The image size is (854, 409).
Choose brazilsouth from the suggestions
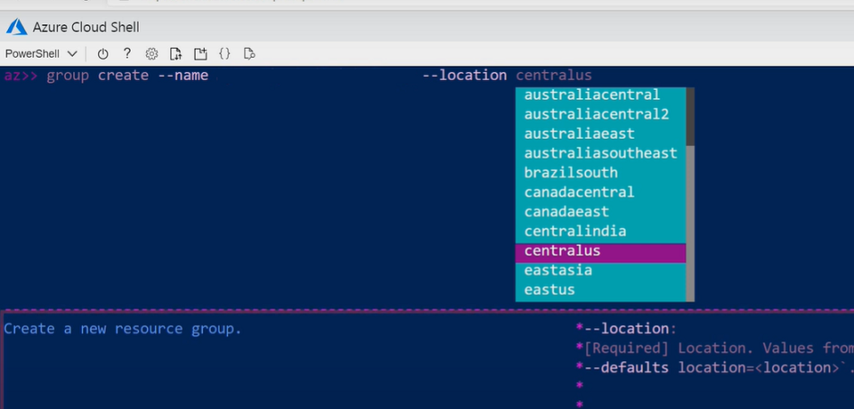[x=571, y=172]
